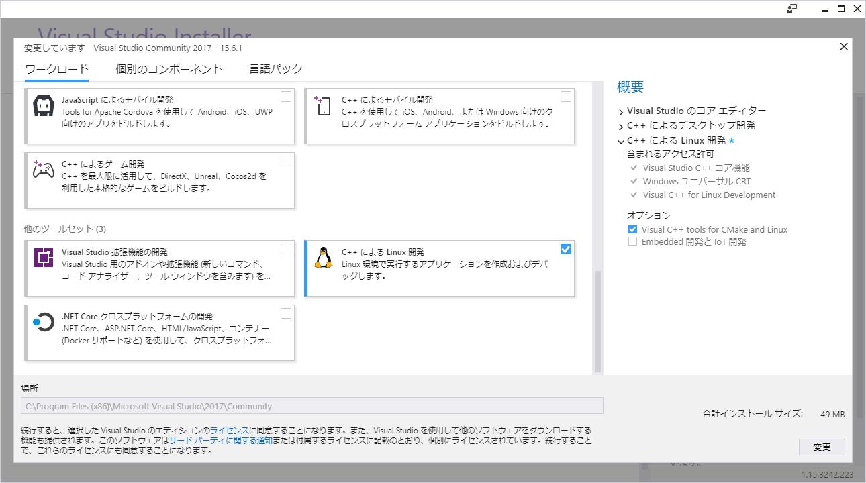Open the ライセンス link

230,430
